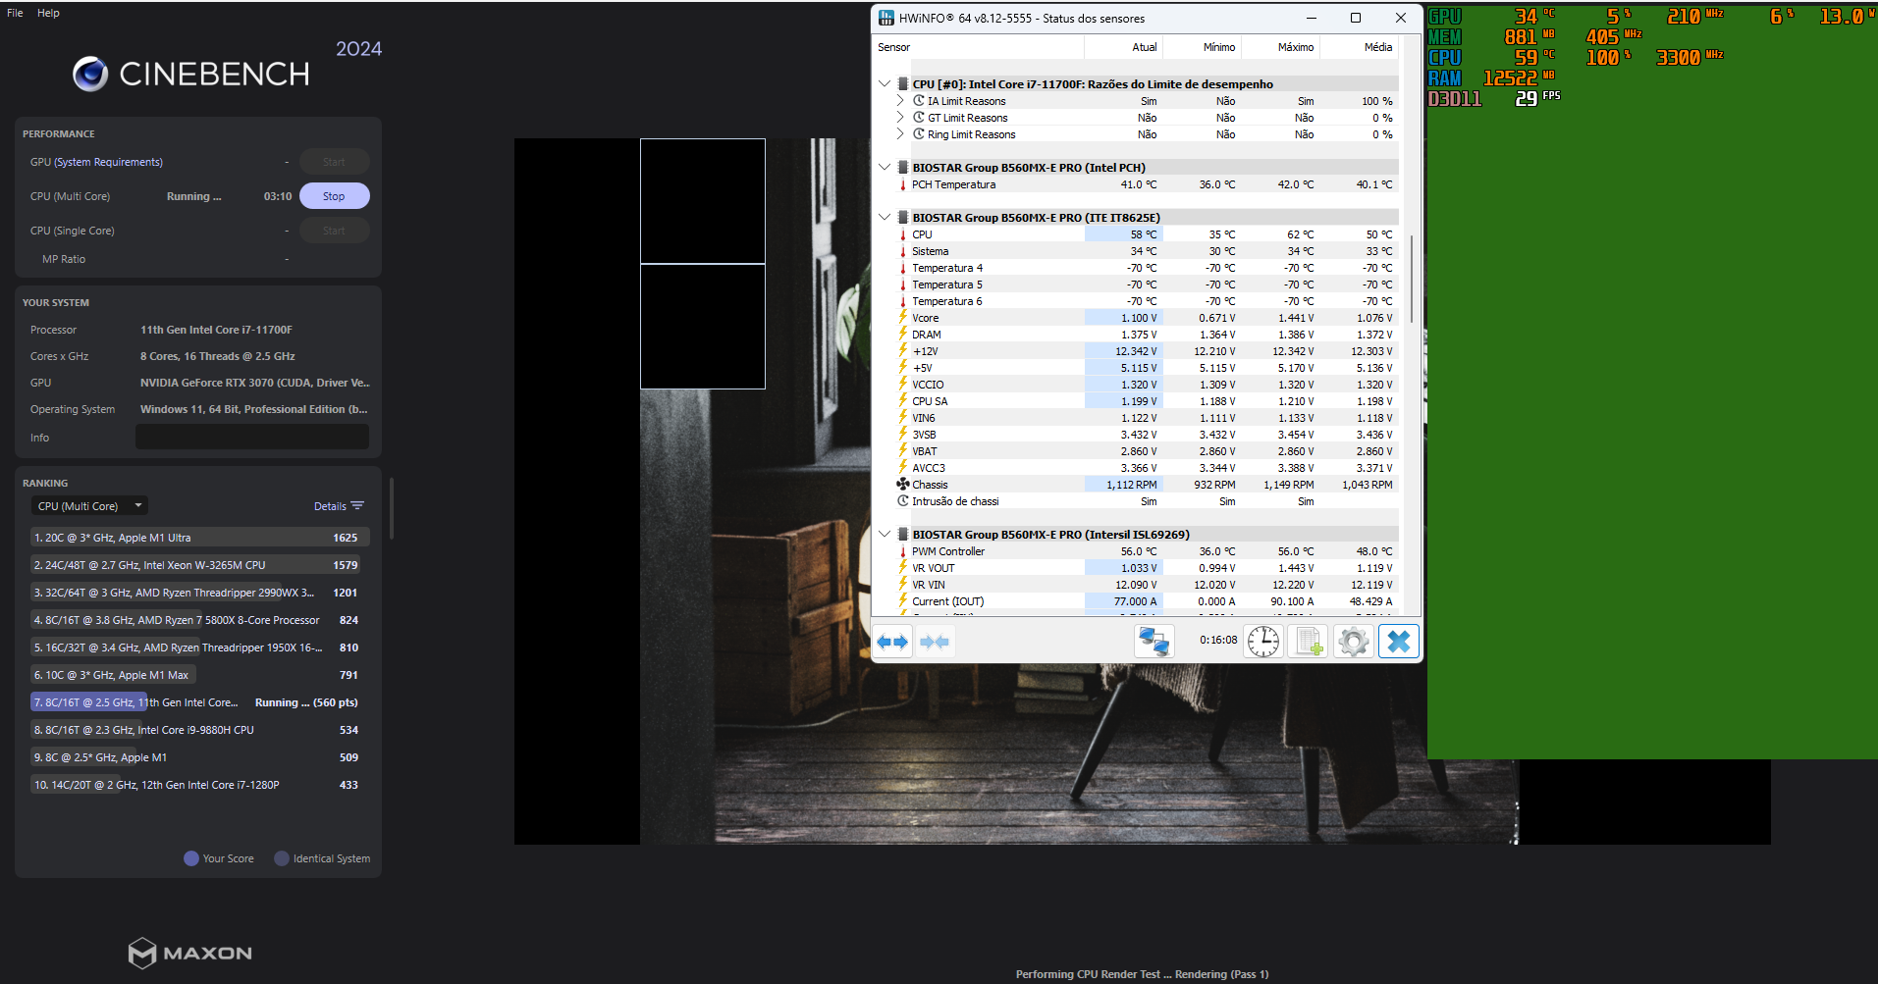Click the Cinebench logo icon

(x=90, y=74)
